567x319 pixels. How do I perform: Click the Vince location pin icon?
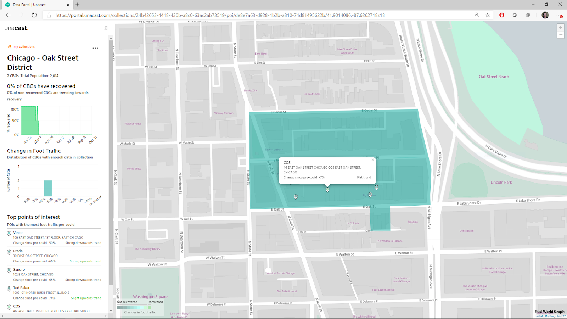9,234
